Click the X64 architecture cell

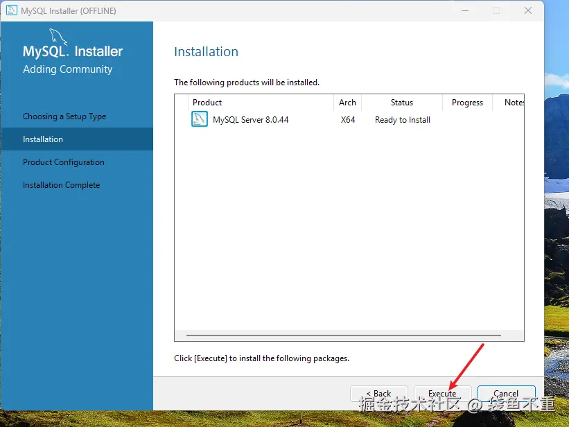coord(348,120)
